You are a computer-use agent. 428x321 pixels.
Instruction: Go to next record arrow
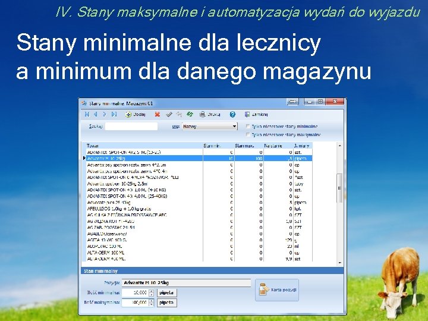[105, 114]
